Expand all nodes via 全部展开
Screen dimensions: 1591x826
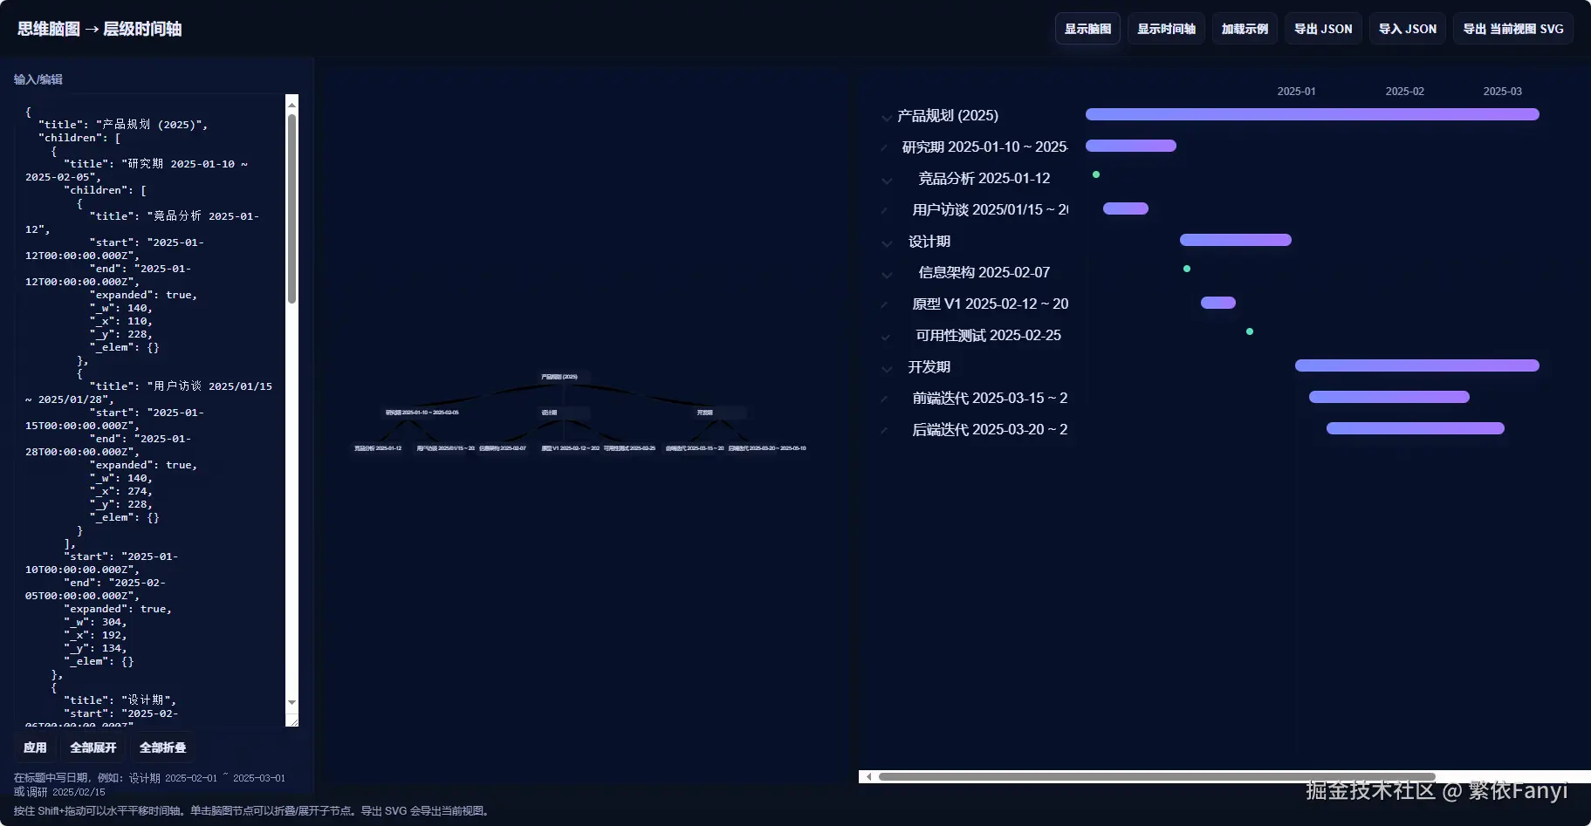93,747
